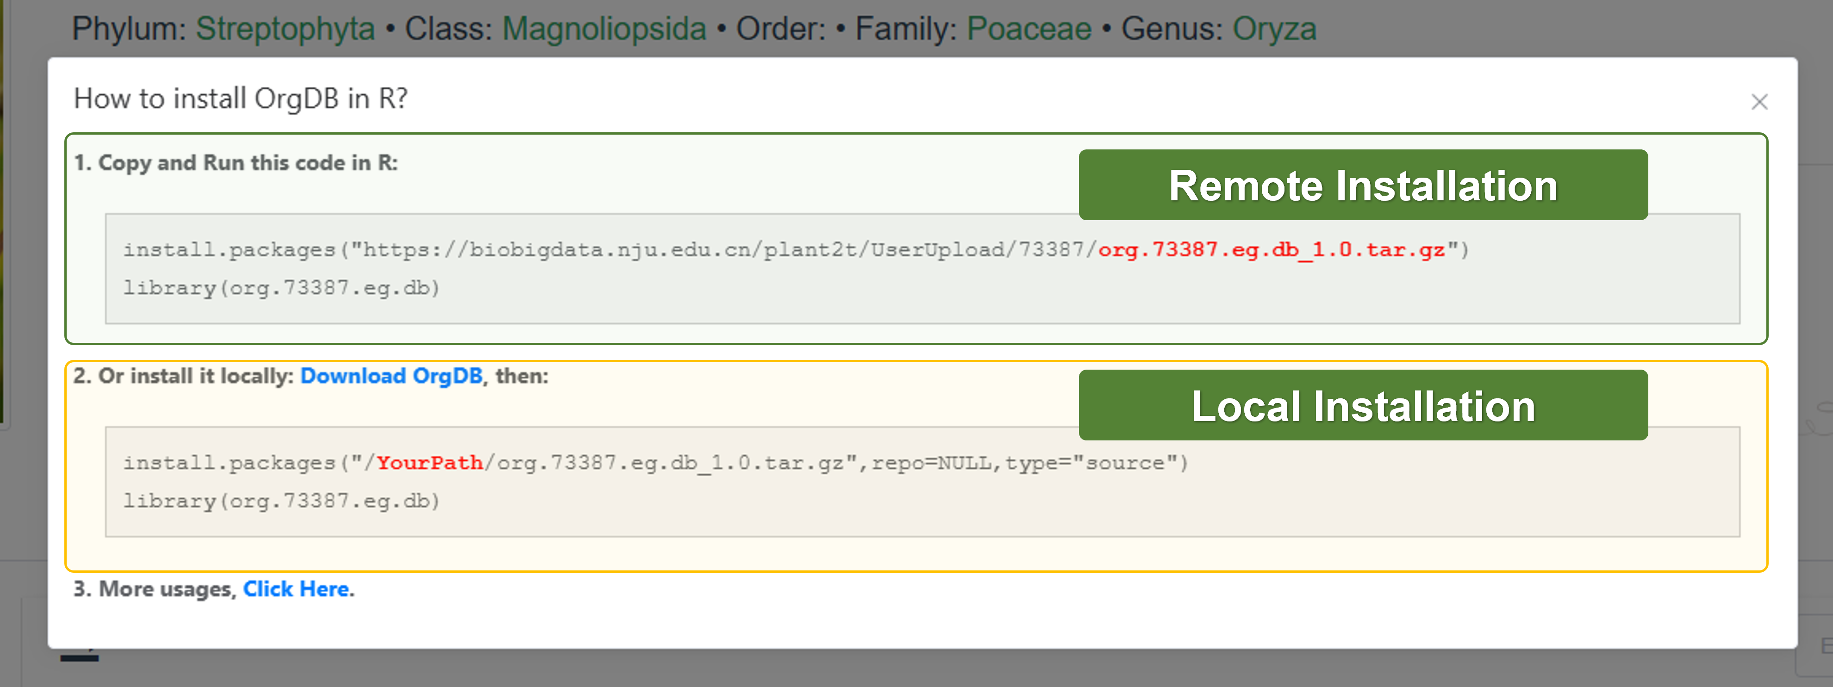Open the More usages Click Here link
The width and height of the screenshot is (1833, 687).
tap(296, 589)
